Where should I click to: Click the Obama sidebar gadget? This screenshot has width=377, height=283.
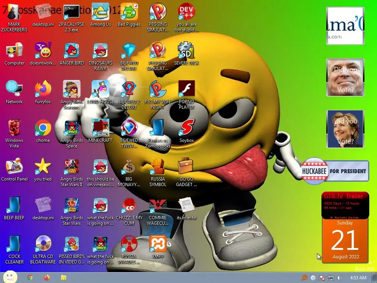click(x=345, y=26)
